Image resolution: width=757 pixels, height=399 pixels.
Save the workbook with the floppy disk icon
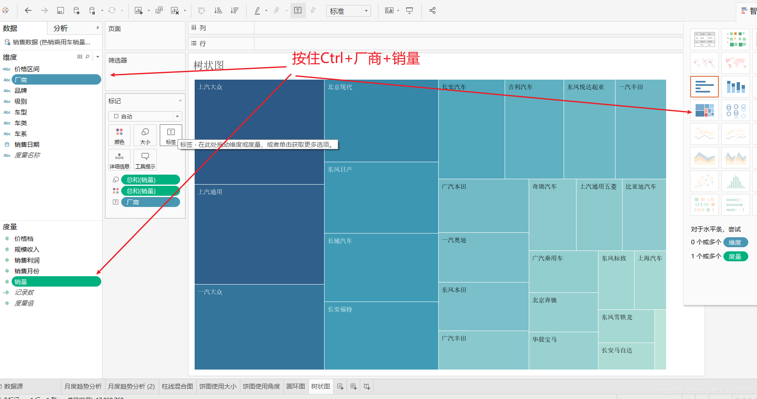point(61,10)
